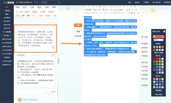Open the 更多配色 link

pyautogui.click(x=158, y=90)
